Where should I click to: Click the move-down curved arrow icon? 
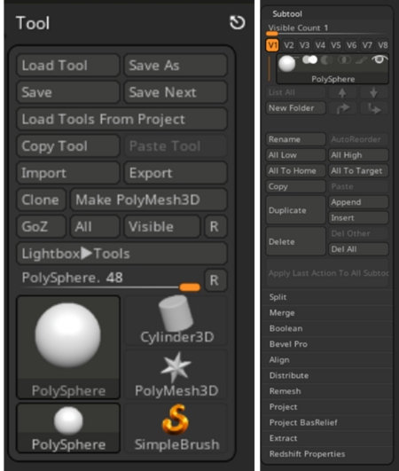tap(374, 108)
